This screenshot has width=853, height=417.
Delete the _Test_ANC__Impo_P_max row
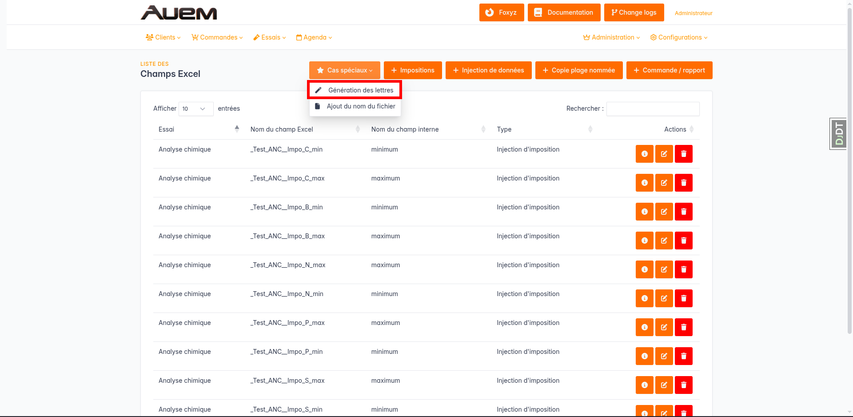coord(683,327)
